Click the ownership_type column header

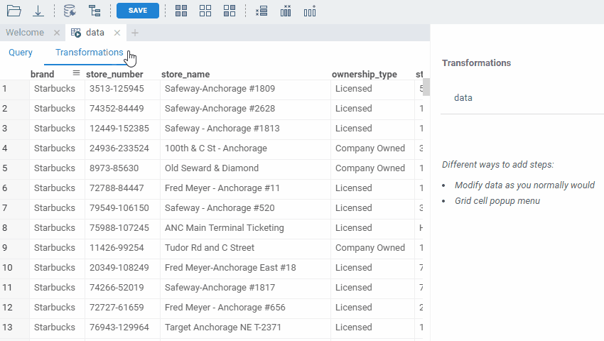tap(364, 74)
